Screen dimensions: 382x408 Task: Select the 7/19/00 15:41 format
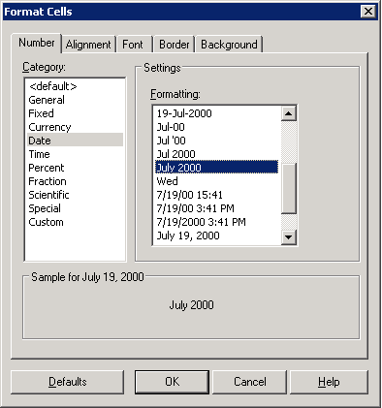tap(216, 195)
